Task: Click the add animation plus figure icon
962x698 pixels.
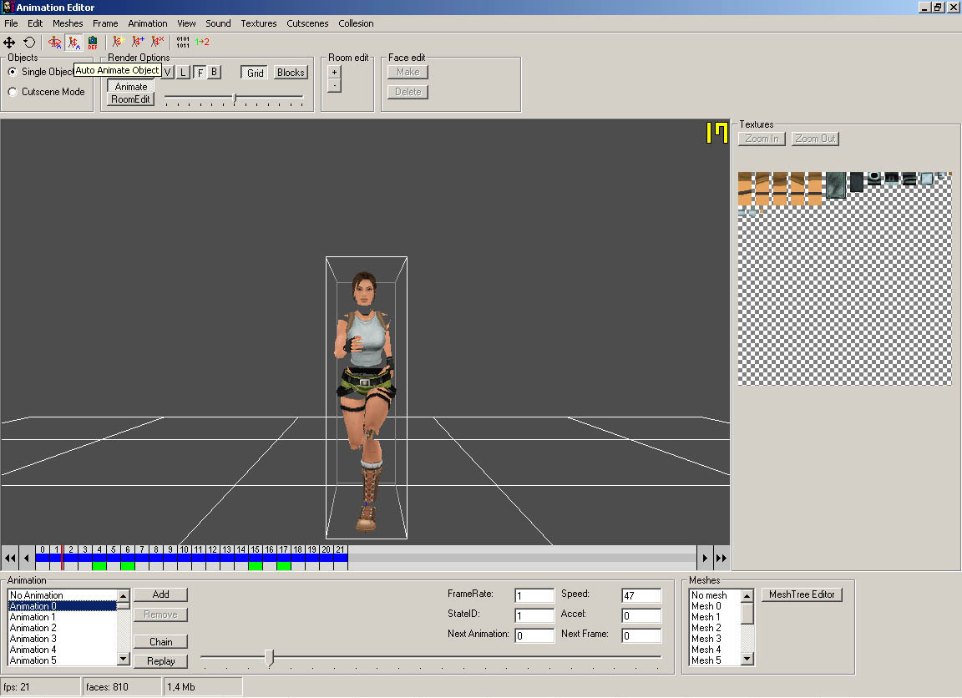Action: point(138,42)
